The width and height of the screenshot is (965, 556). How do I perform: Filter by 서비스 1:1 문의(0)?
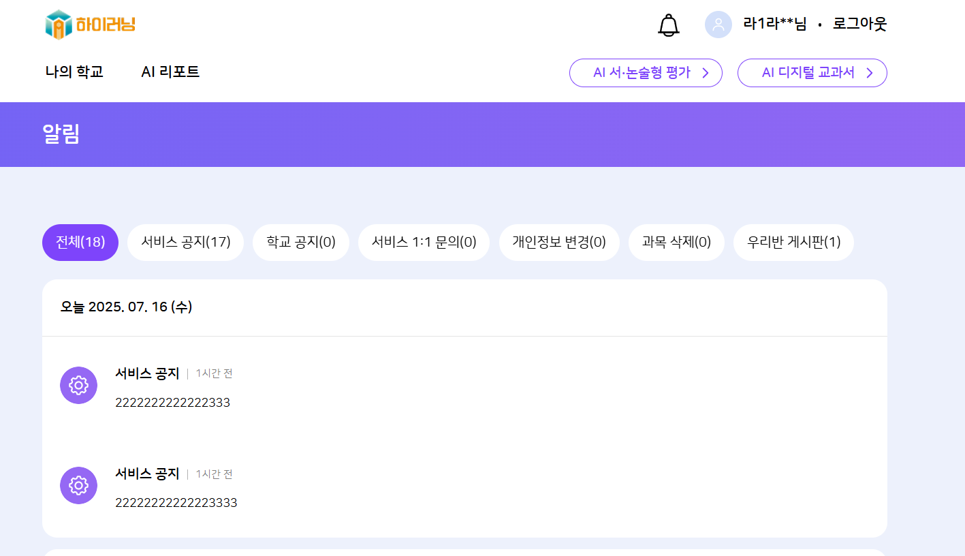[x=424, y=243]
